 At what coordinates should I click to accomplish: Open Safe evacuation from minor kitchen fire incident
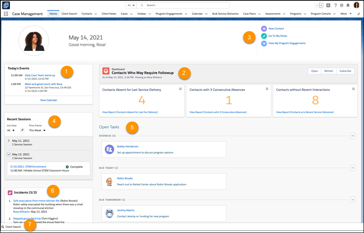click(36, 201)
